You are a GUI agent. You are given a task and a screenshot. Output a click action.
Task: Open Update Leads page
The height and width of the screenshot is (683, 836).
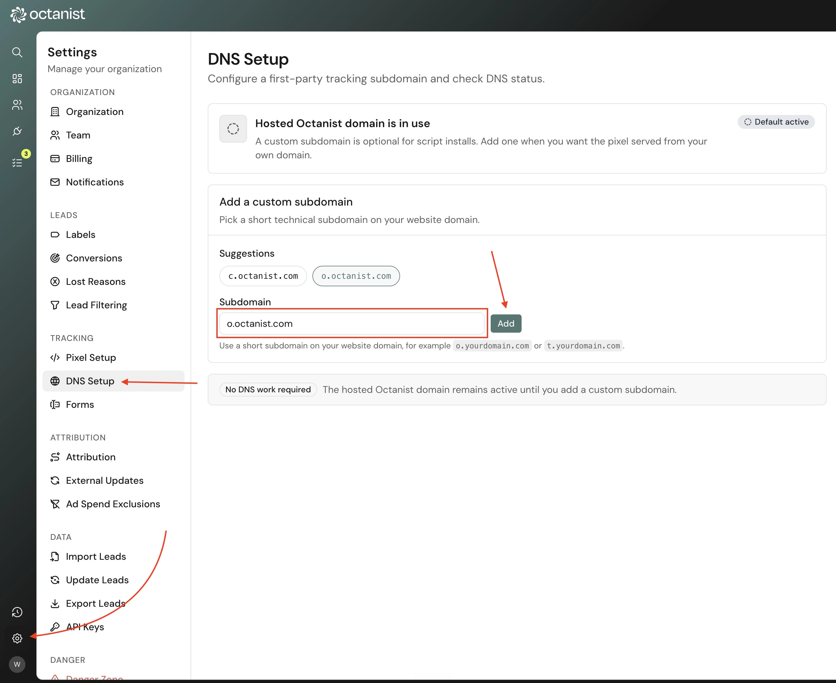(x=113, y=580)
